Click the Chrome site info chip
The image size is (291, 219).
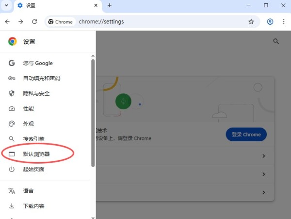coord(61,22)
